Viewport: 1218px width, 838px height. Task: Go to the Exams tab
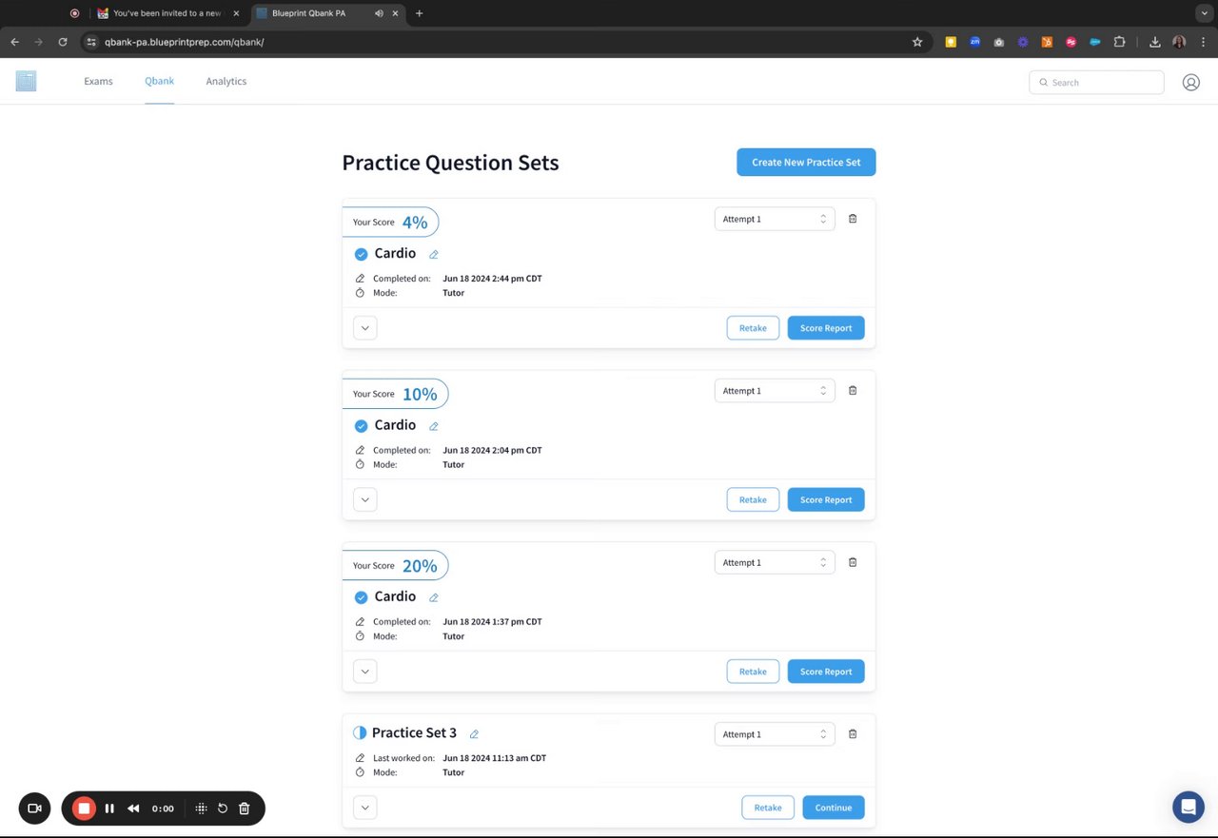[x=98, y=82]
